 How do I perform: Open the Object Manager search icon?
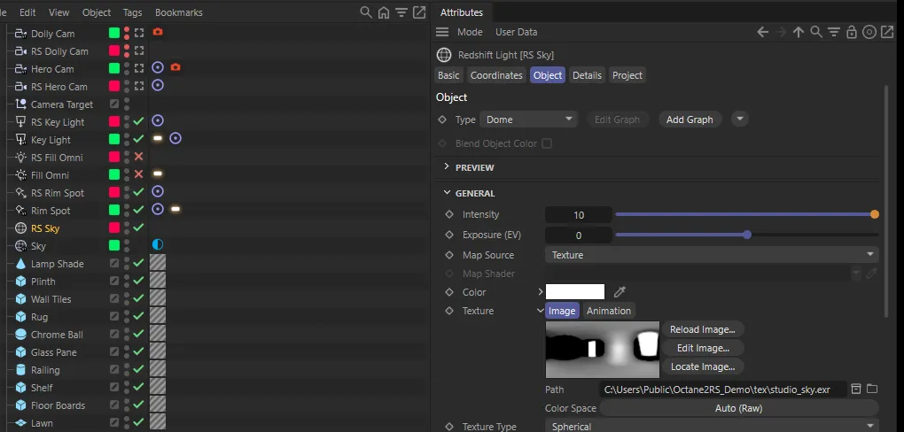pos(365,12)
